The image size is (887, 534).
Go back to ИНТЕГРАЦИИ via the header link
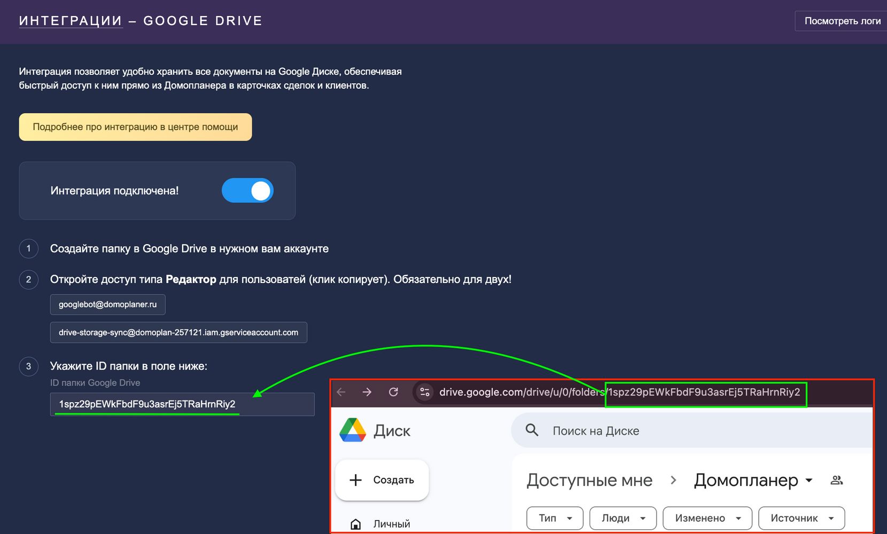[71, 21]
